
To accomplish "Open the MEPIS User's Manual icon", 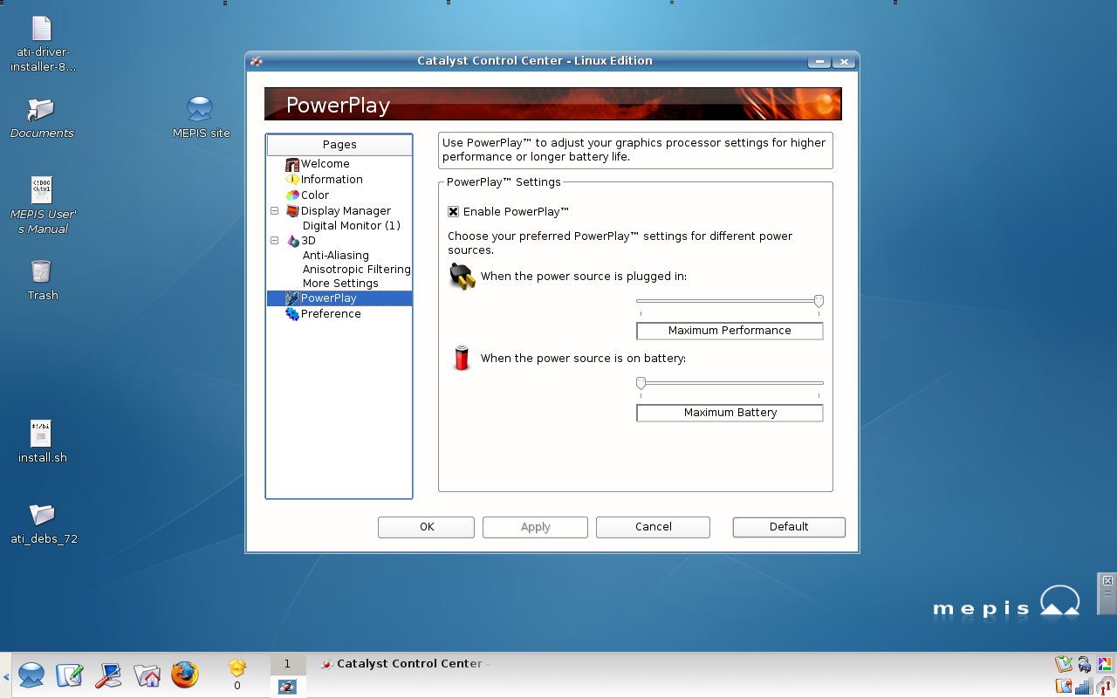I will click(42, 205).
